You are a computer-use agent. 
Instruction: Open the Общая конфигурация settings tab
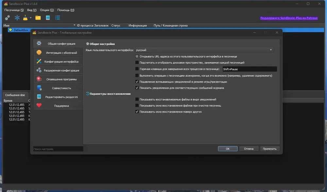(59, 44)
